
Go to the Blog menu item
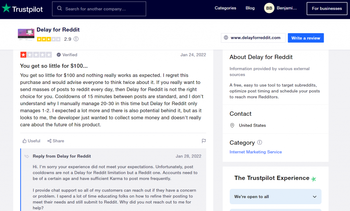click(x=250, y=8)
